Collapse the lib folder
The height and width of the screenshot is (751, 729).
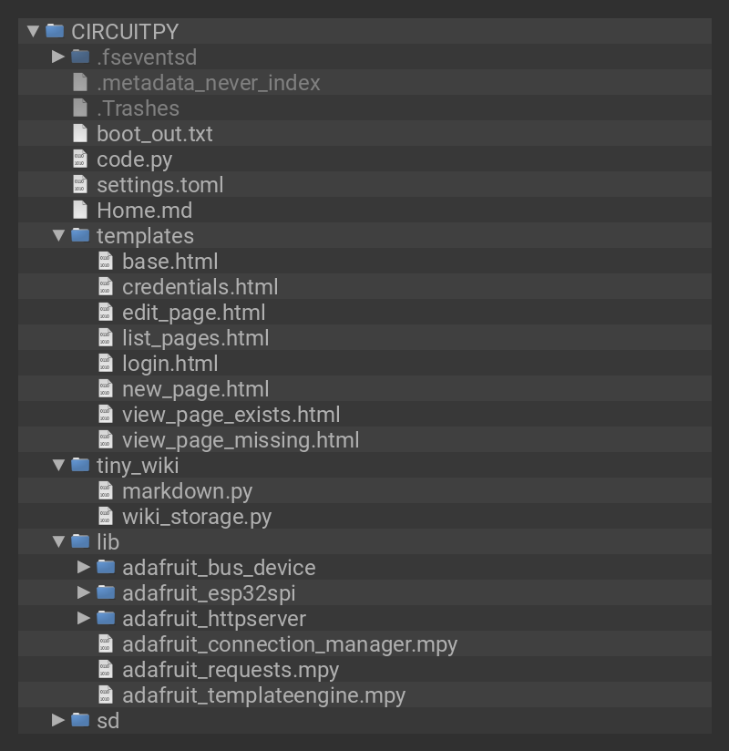click(58, 542)
